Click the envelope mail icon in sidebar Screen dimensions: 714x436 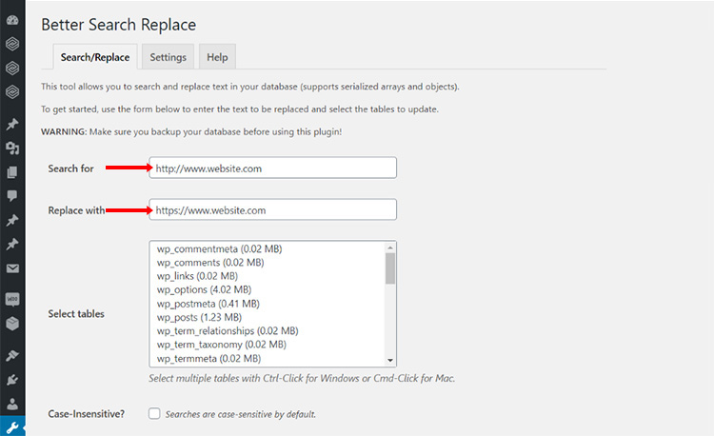point(12,268)
